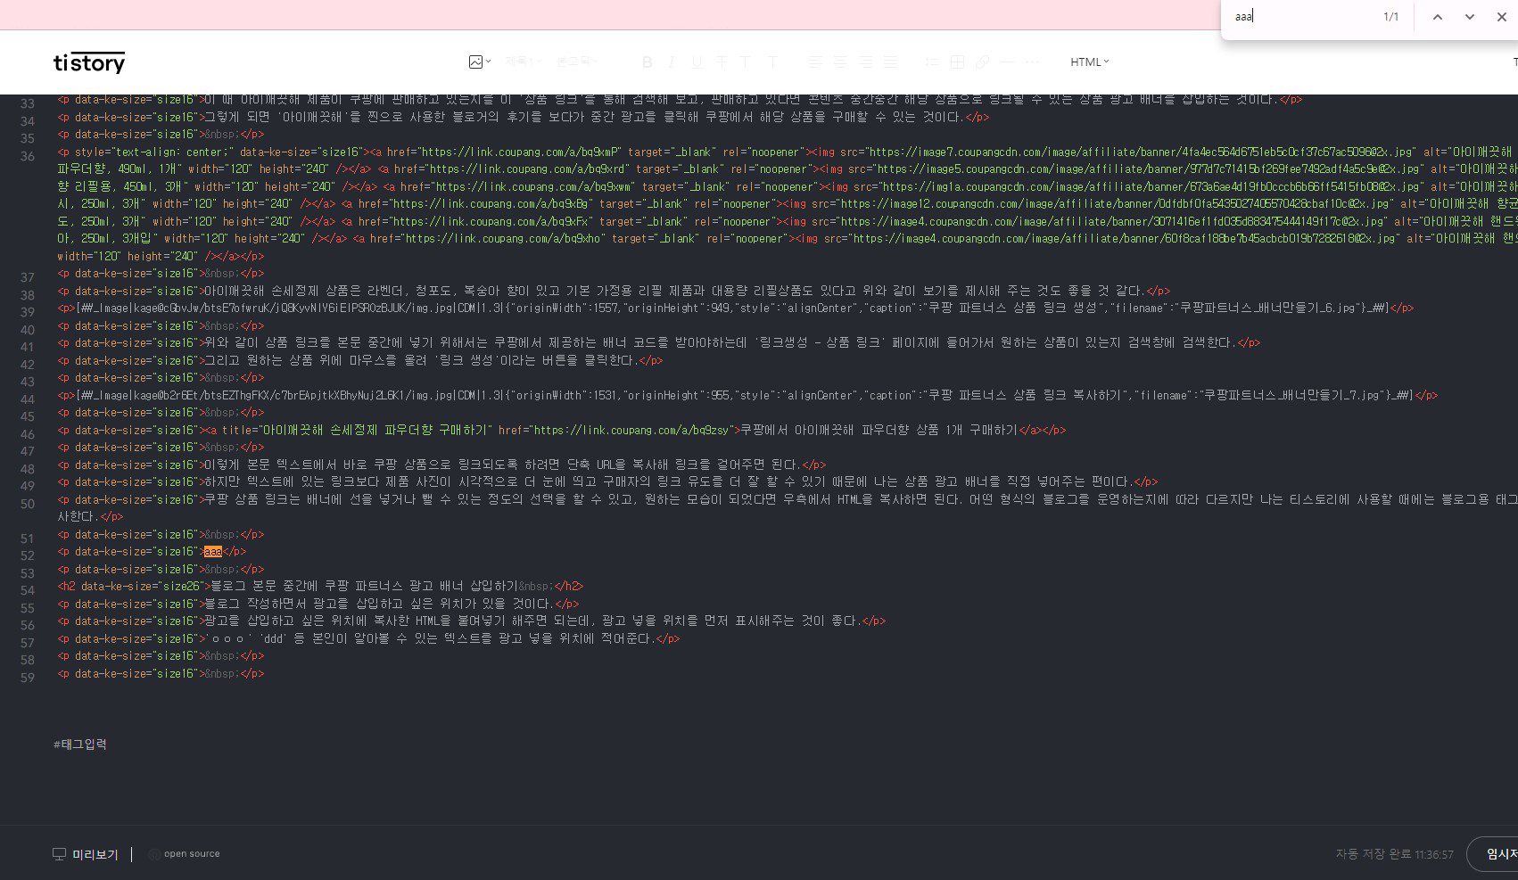
Task: Click image placeholder text on line 44
Action: 745,395
